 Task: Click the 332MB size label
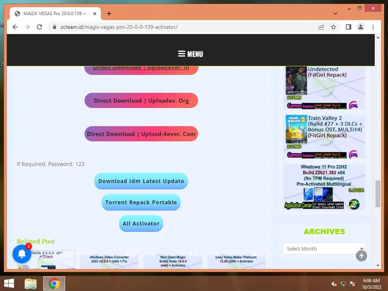click(x=294, y=147)
